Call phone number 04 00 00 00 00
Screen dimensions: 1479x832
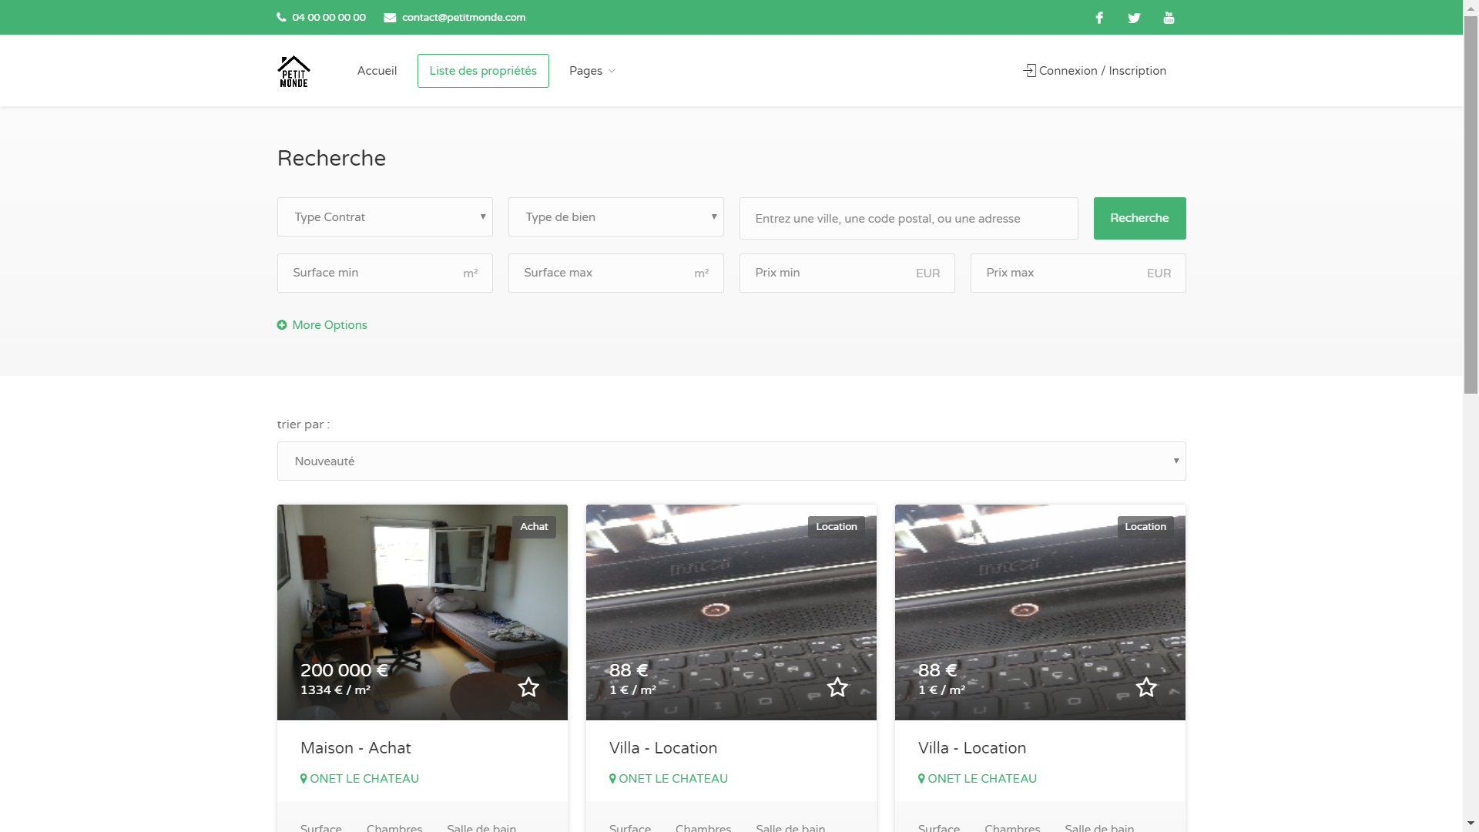(x=329, y=17)
